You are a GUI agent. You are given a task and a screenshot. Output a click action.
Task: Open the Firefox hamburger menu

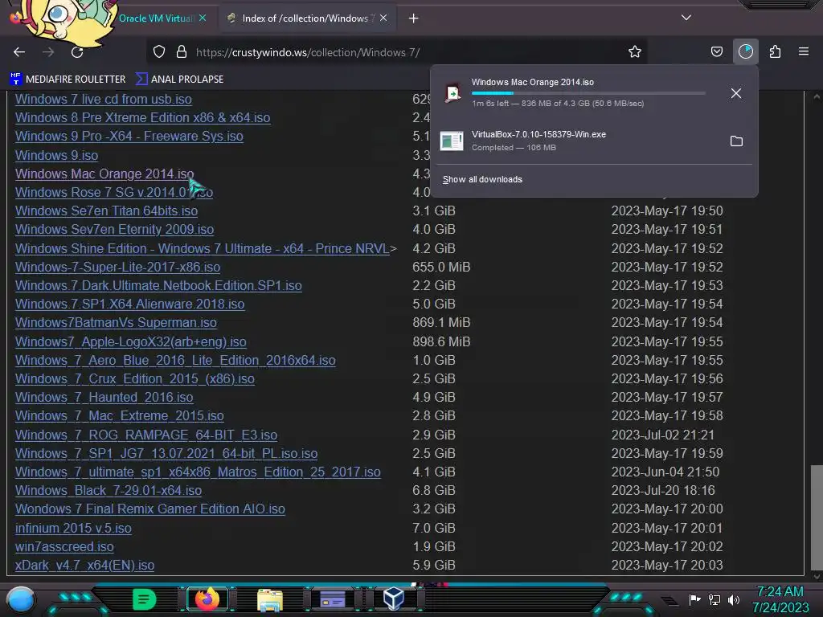804,52
